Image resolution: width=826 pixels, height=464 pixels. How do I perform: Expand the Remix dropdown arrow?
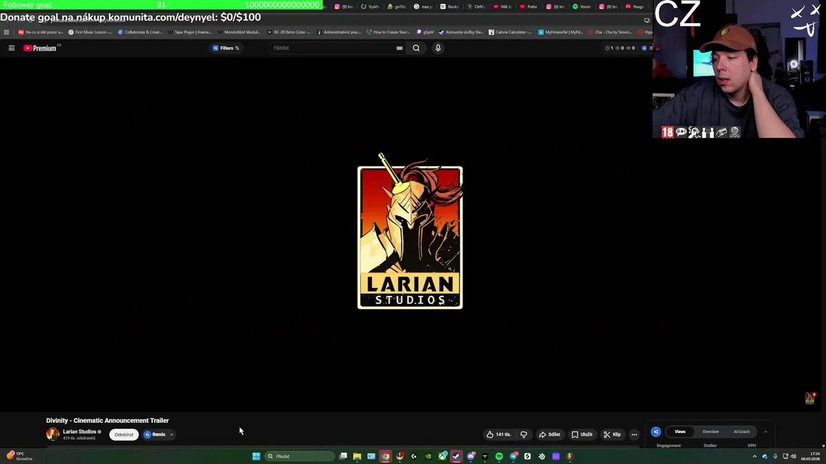point(171,435)
